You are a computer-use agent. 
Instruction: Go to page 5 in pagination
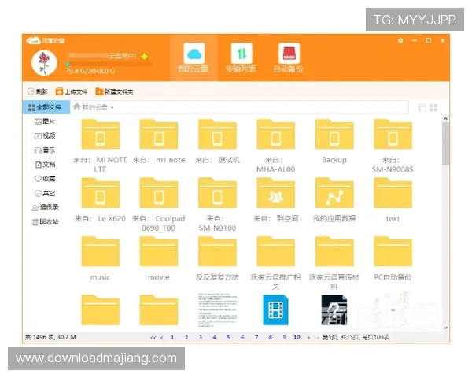(228, 337)
